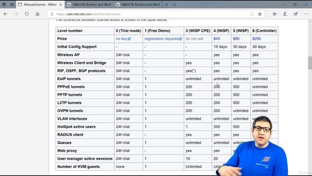The height and width of the screenshot is (176, 312).
Task: Click the padlock site security icon
Action: [52, 14]
